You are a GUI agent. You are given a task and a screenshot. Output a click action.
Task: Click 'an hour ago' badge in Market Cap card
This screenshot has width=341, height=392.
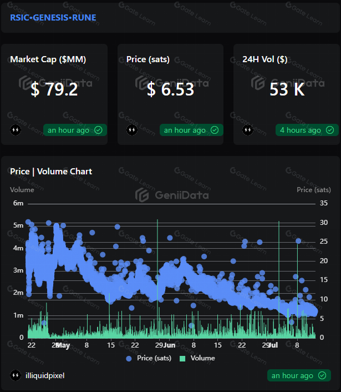point(75,130)
